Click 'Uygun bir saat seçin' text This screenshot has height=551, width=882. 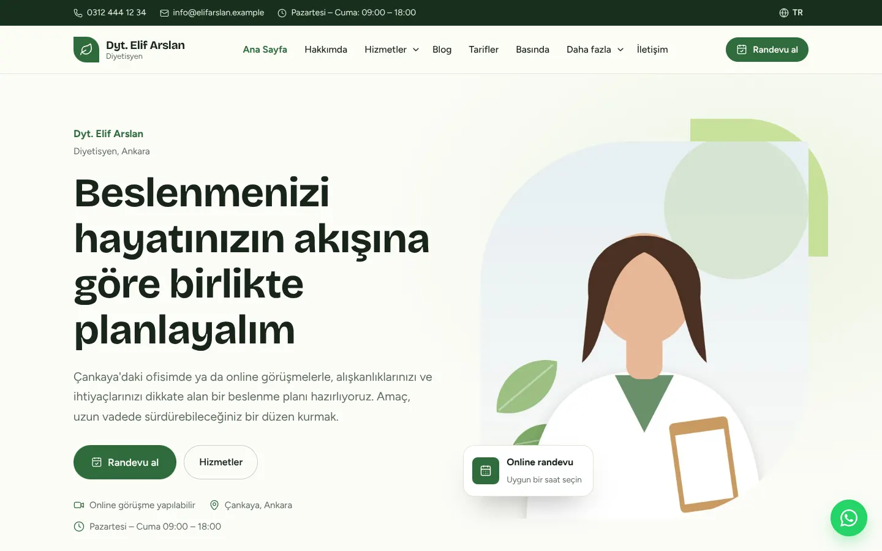coord(544,480)
